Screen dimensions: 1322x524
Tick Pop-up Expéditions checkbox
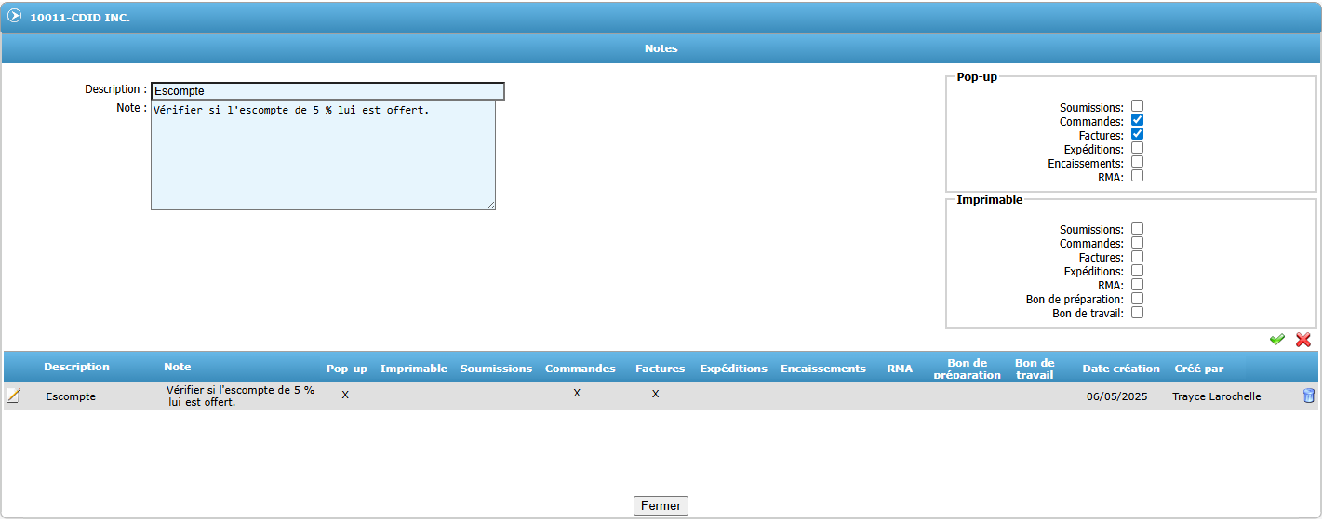point(1137,148)
